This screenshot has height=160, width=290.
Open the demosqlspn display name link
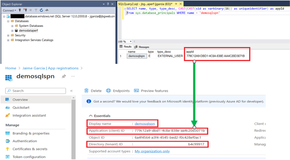pyautogui.click(x=145, y=124)
